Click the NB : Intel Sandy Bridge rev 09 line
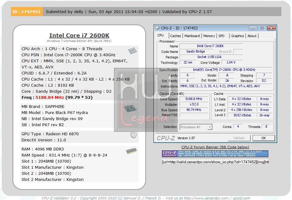The height and width of the screenshot is (200, 292). [x=52, y=119]
